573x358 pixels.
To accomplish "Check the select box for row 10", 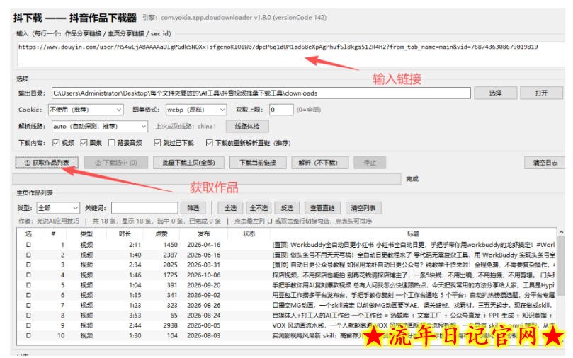I will click(28, 335).
